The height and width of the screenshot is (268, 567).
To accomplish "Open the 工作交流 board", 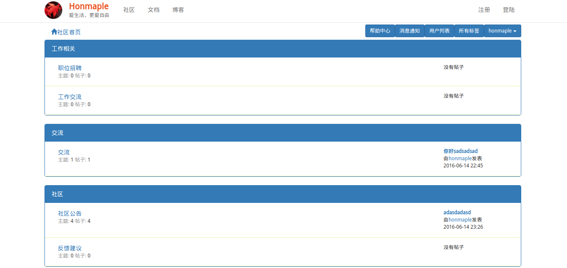I will point(70,97).
